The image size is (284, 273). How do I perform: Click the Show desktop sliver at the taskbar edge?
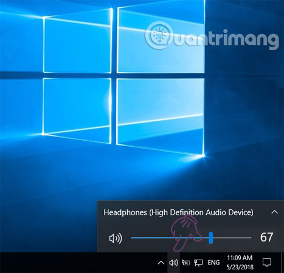point(283,263)
